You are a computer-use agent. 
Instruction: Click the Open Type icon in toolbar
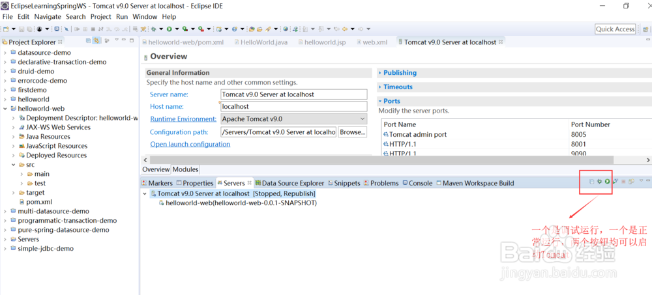(251, 29)
